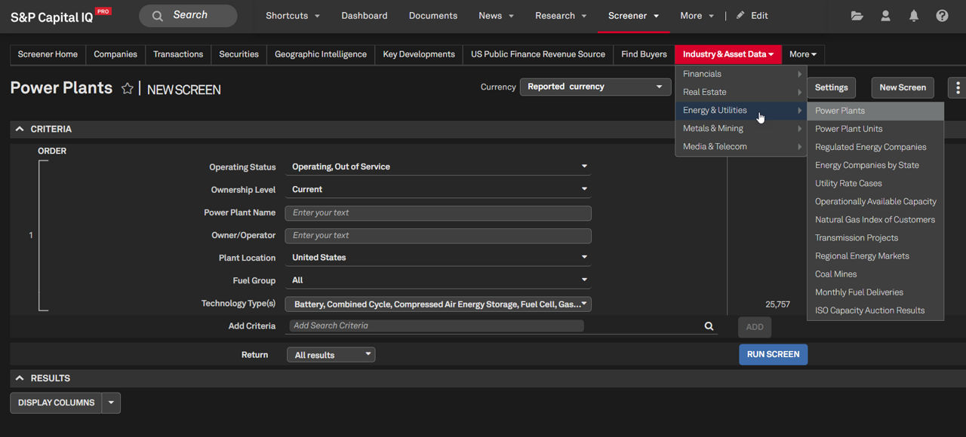Screen dimensions: 966x437
Task: Select Transmission Projects
Action: (875, 237)
